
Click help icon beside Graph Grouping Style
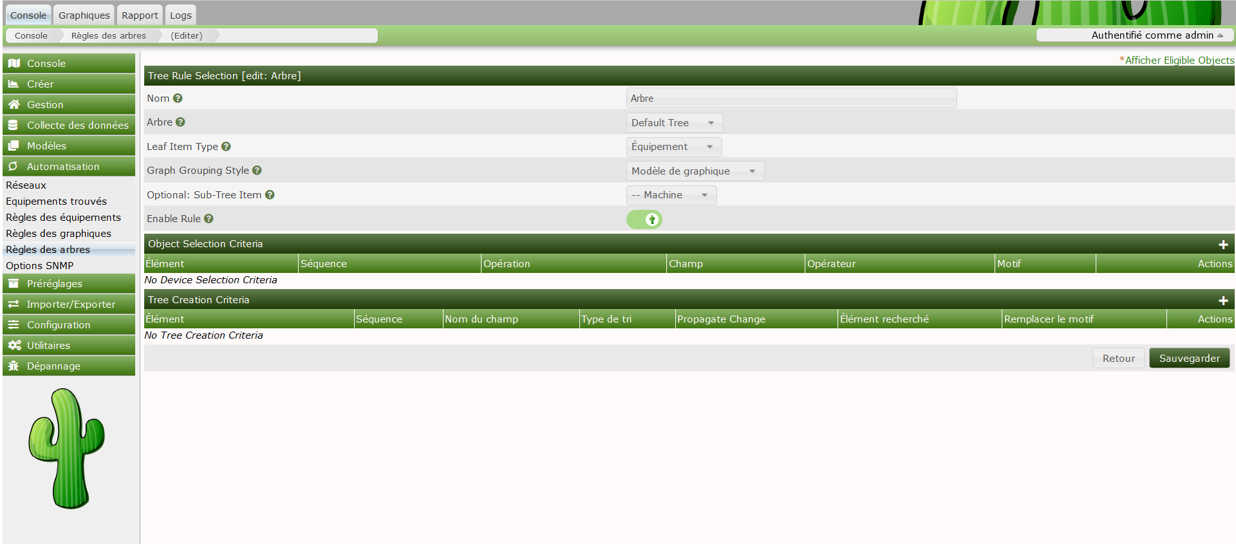pos(257,171)
